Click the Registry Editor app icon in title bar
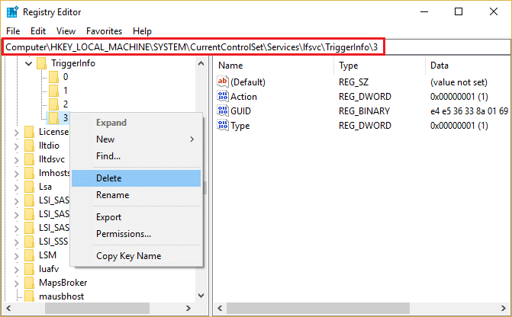 pos(13,12)
